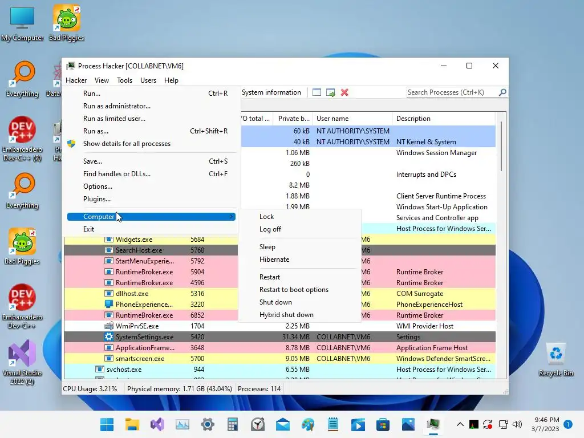584x438 pixels.
Task: Select Lock in Computer submenu
Action: 300,216
